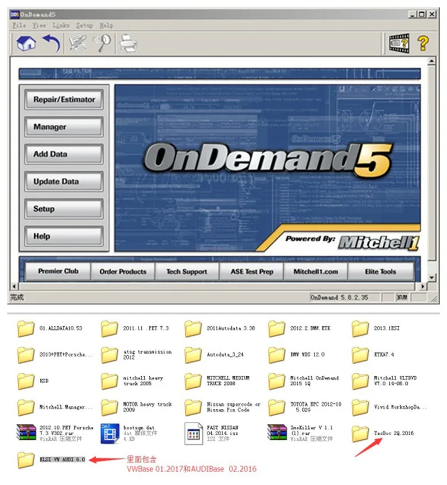This screenshot has width=447, height=485.
Task: Open the MITCHELL MEDIUM TRUCK 2008 folder
Action: 217,381
